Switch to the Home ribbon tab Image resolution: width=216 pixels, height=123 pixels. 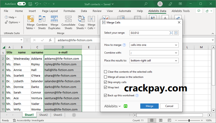coord(19,11)
